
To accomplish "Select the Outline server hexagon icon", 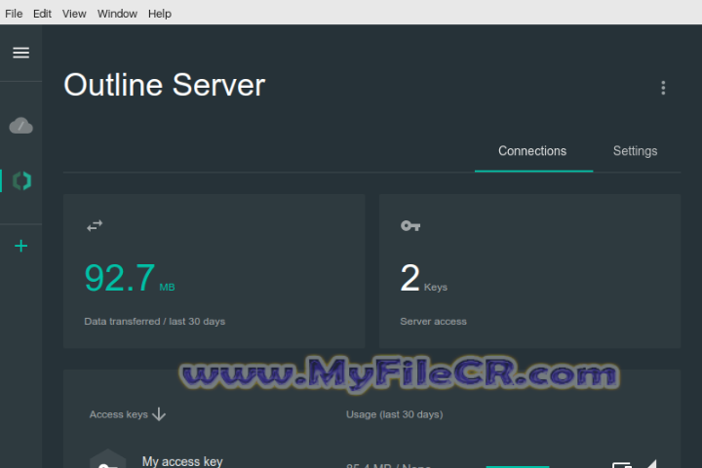I will click(x=21, y=181).
